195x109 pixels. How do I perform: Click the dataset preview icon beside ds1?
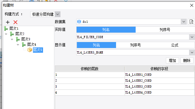(x=191, y=22)
